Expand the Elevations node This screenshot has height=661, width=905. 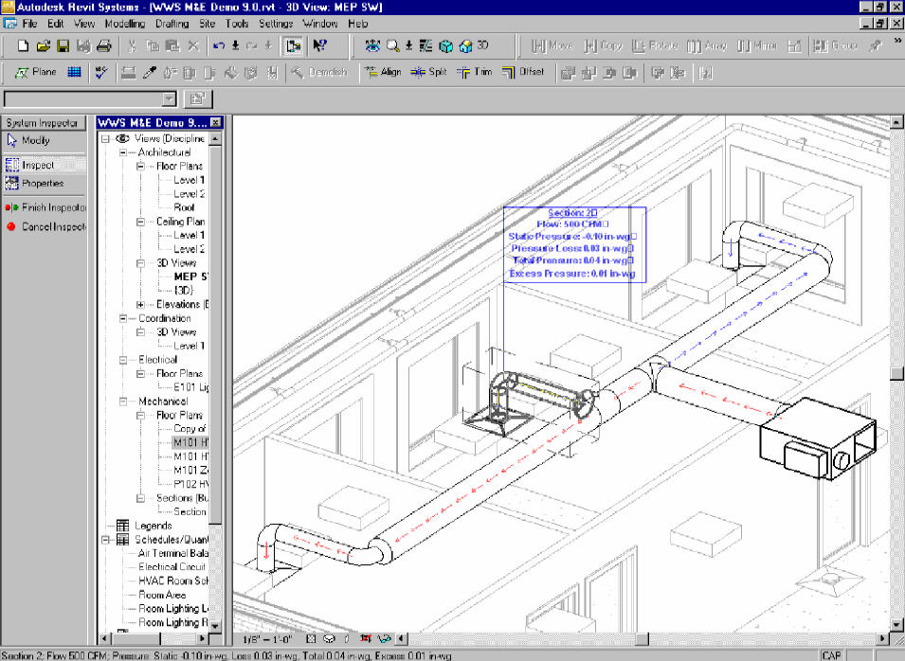click(140, 305)
